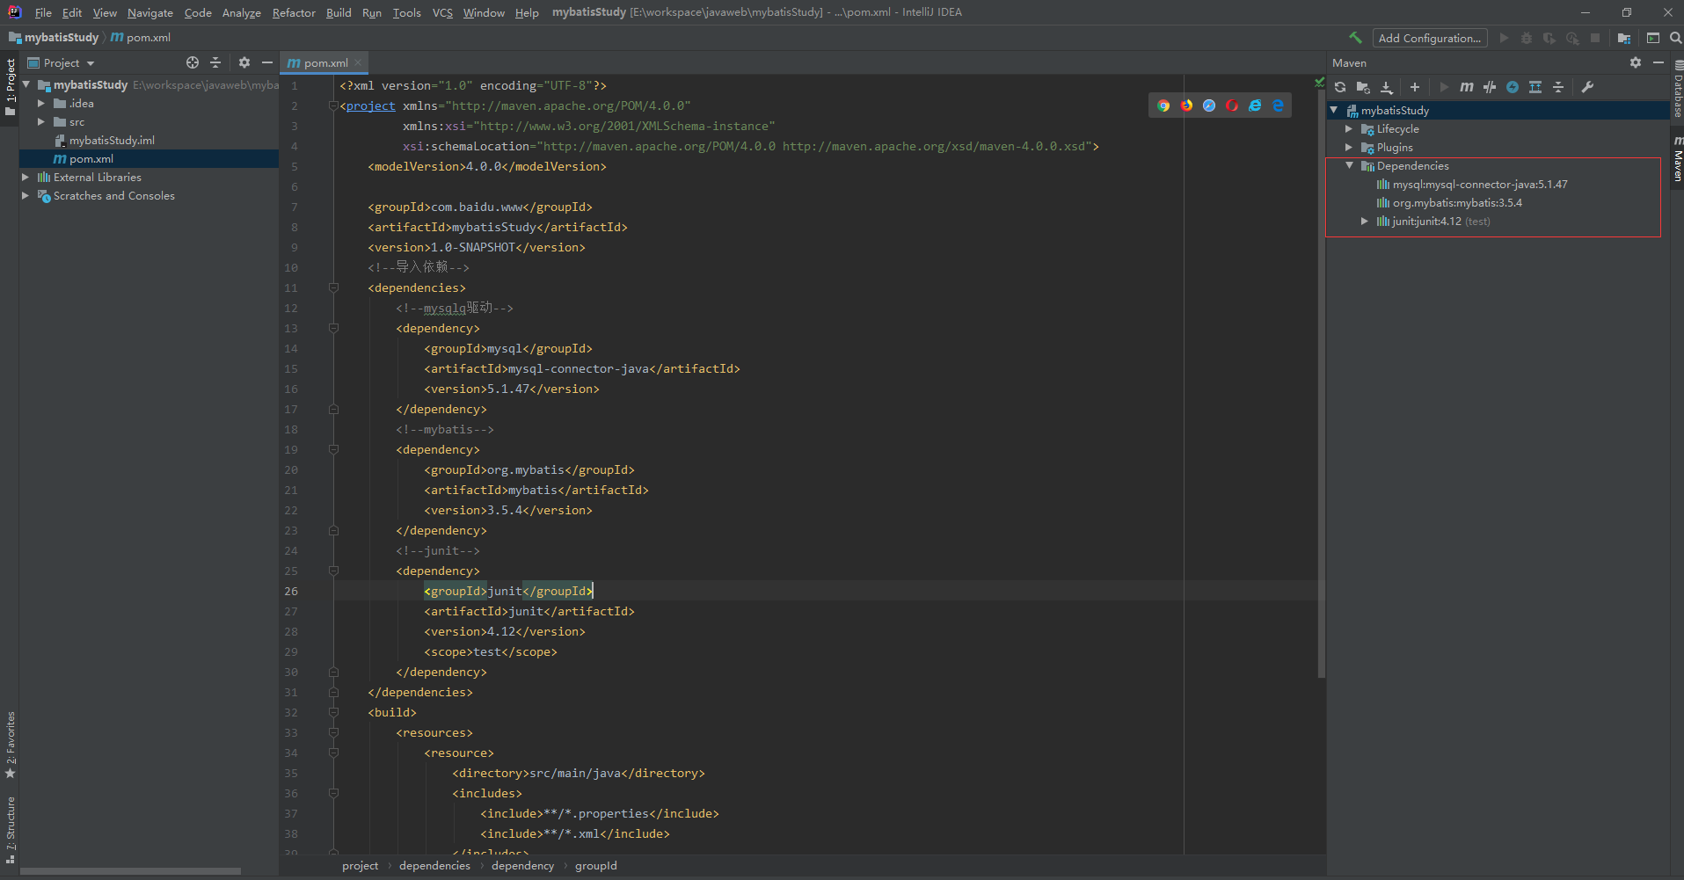Click 'project' in breadcrumb bar
The width and height of the screenshot is (1684, 880).
(360, 866)
